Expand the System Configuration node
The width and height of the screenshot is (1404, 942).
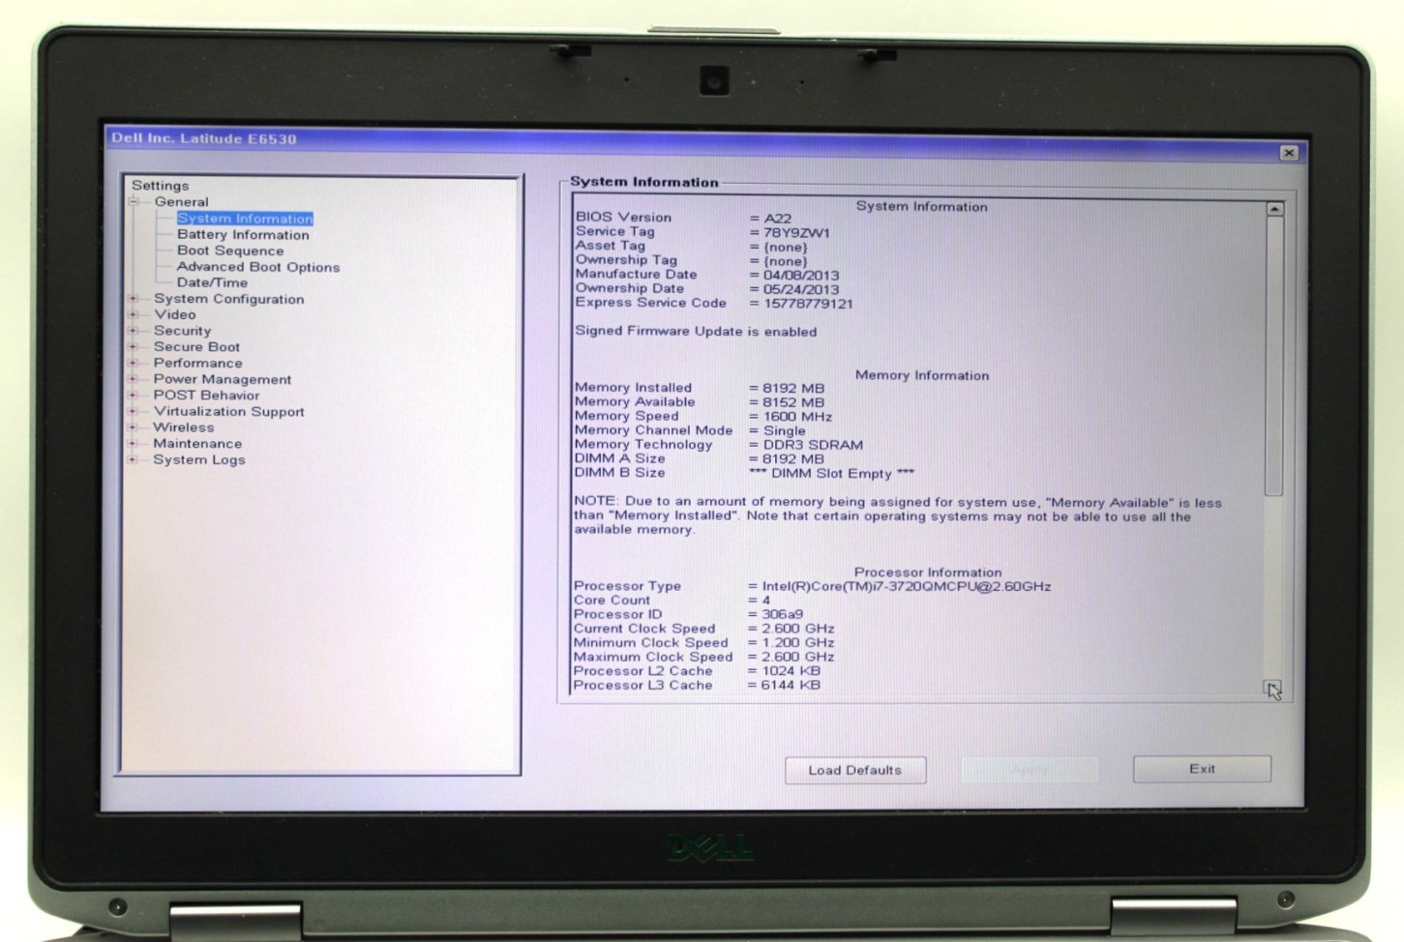pos(134,299)
